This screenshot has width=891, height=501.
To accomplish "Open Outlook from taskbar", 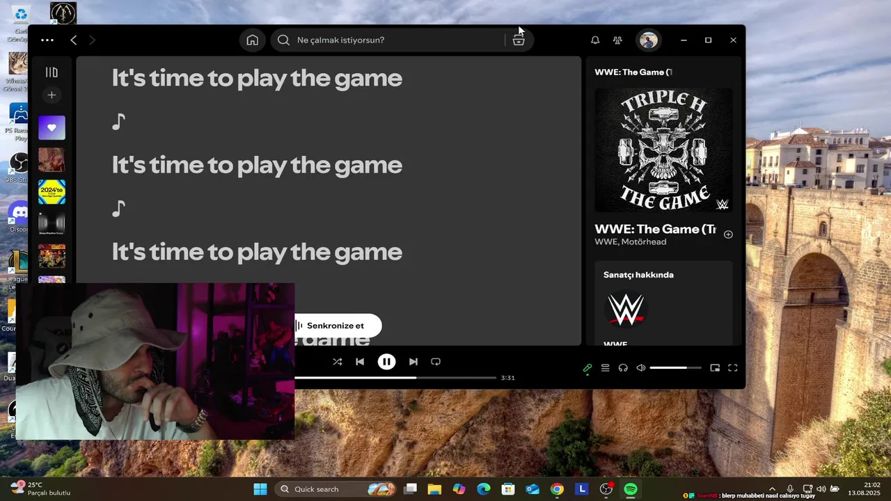I will pyautogui.click(x=533, y=489).
